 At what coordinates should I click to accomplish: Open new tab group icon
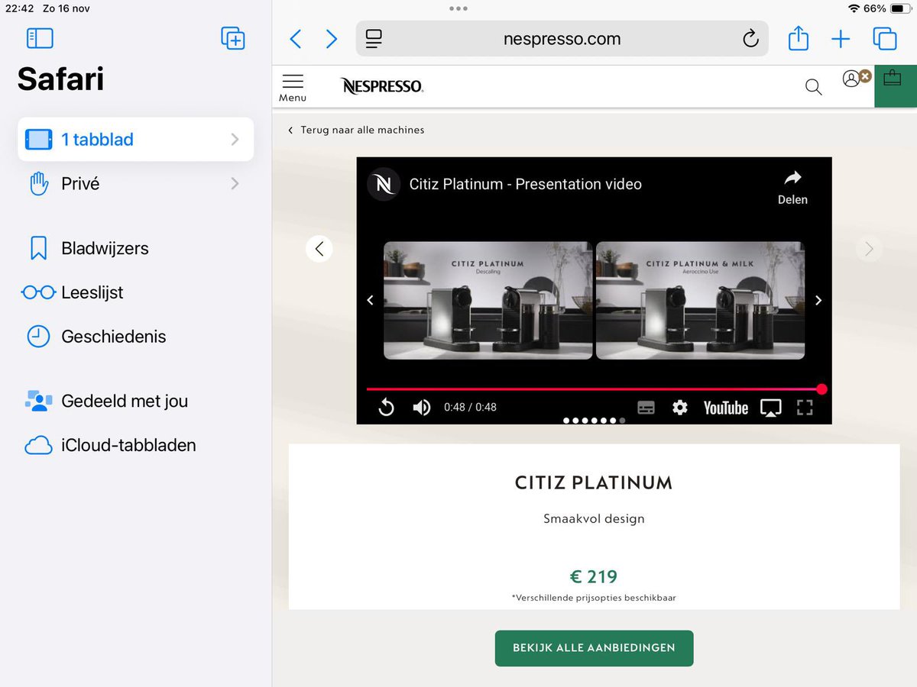(x=232, y=38)
